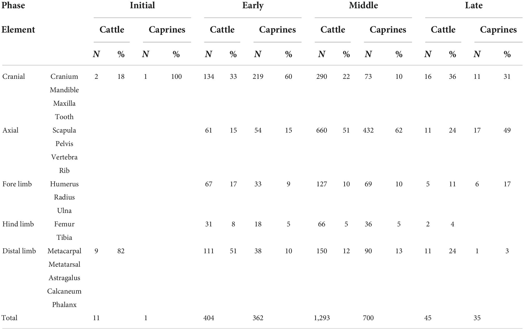524x330 pixels.
Task: Click the Caprines header under Late
Action: point(498,30)
